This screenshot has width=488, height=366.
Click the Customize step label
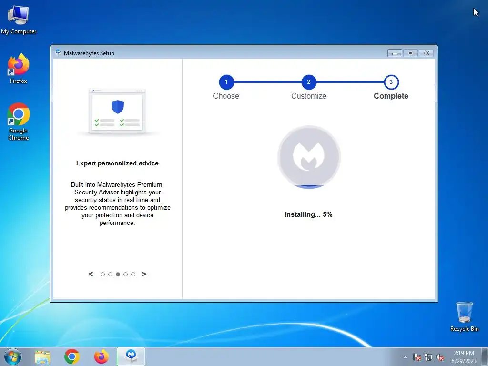tap(309, 96)
